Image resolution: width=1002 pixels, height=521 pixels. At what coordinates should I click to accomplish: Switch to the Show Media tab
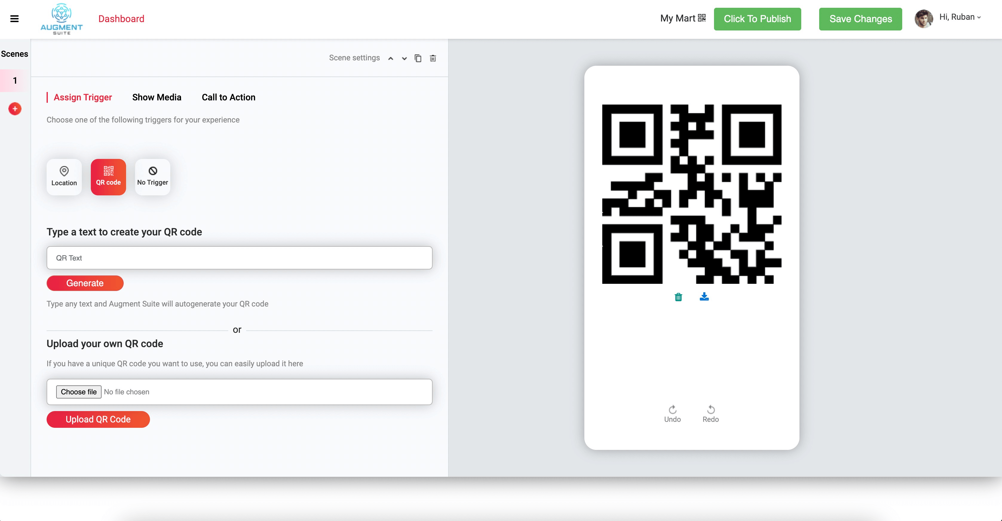coord(157,97)
